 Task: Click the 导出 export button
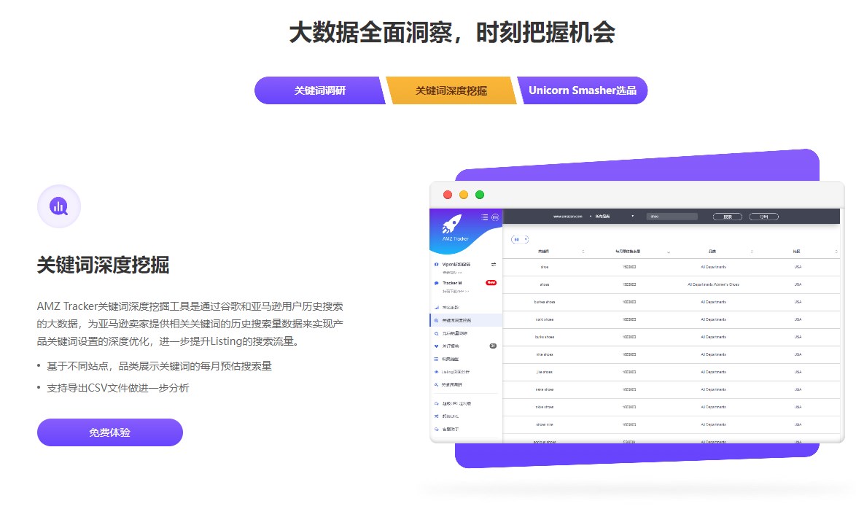(763, 217)
